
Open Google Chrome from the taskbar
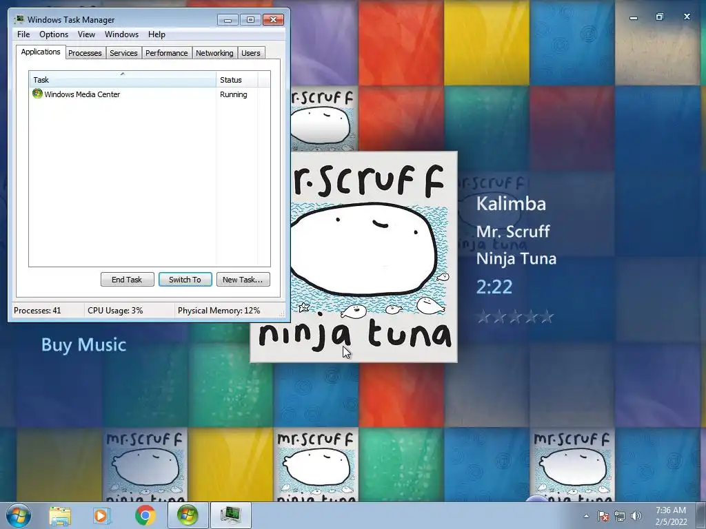click(145, 515)
